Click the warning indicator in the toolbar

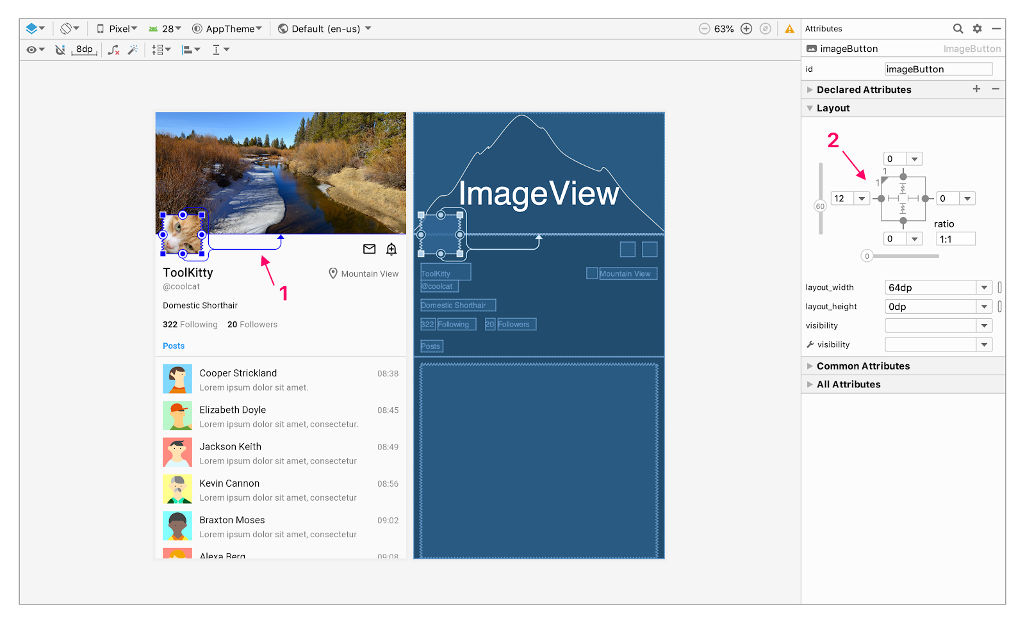coord(789,28)
